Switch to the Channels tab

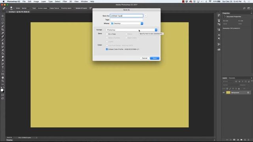232,78
